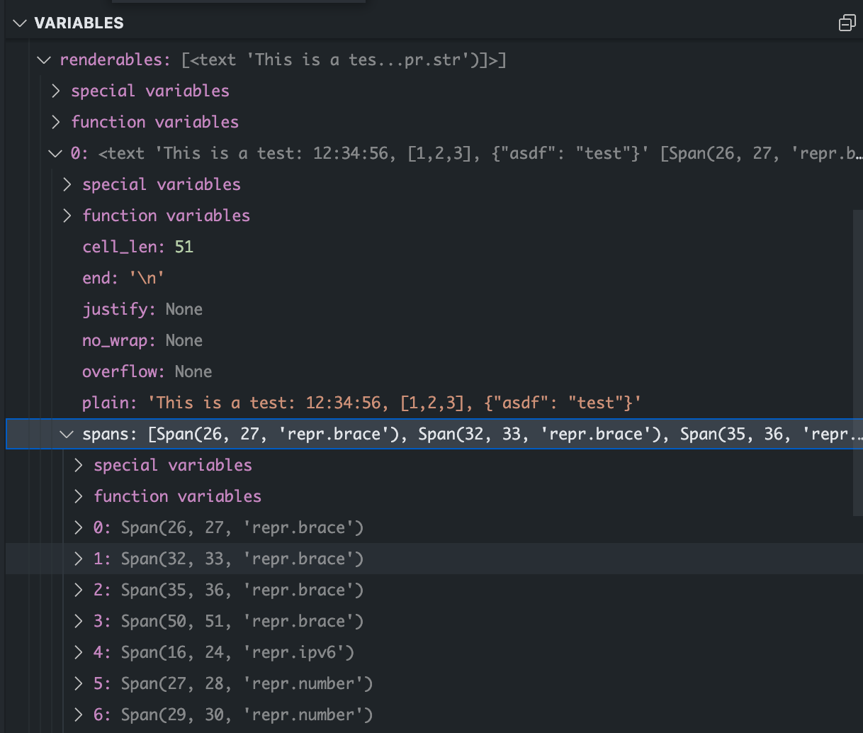Click the variables panel vertical scrollbar
This screenshot has width=863, height=733.
[858, 362]
